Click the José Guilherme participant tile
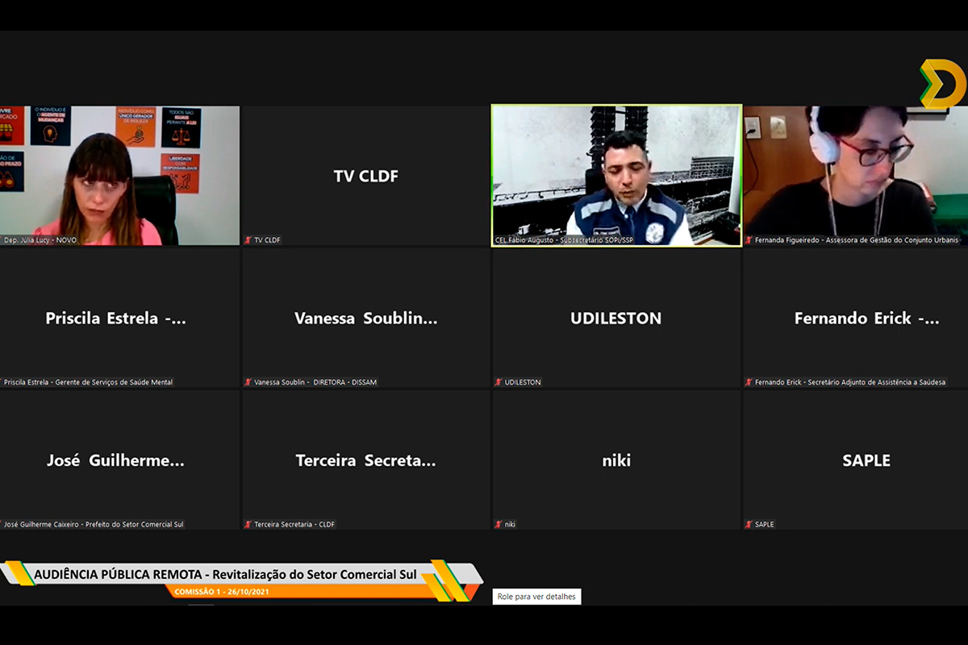This screenshot has height=645, width=968. (x=119, y=460)
